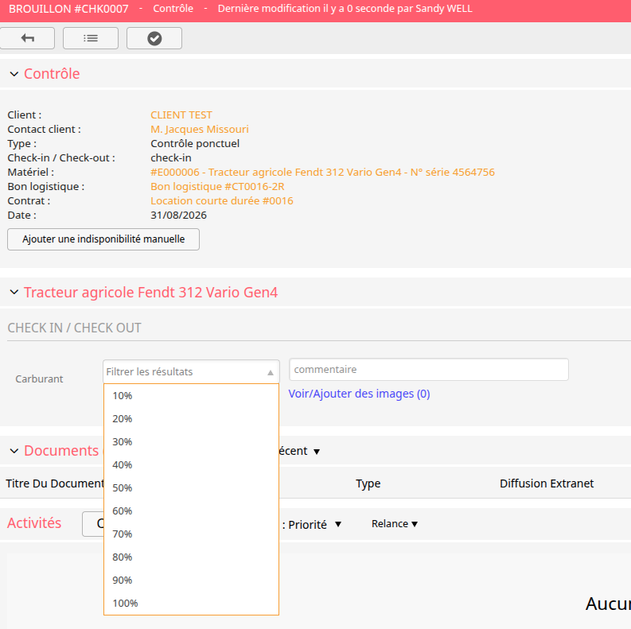The image size is (631, 629).
Task: Choose 80% in Carburant list
Action: pyautogui.click(x=191, y=557)
